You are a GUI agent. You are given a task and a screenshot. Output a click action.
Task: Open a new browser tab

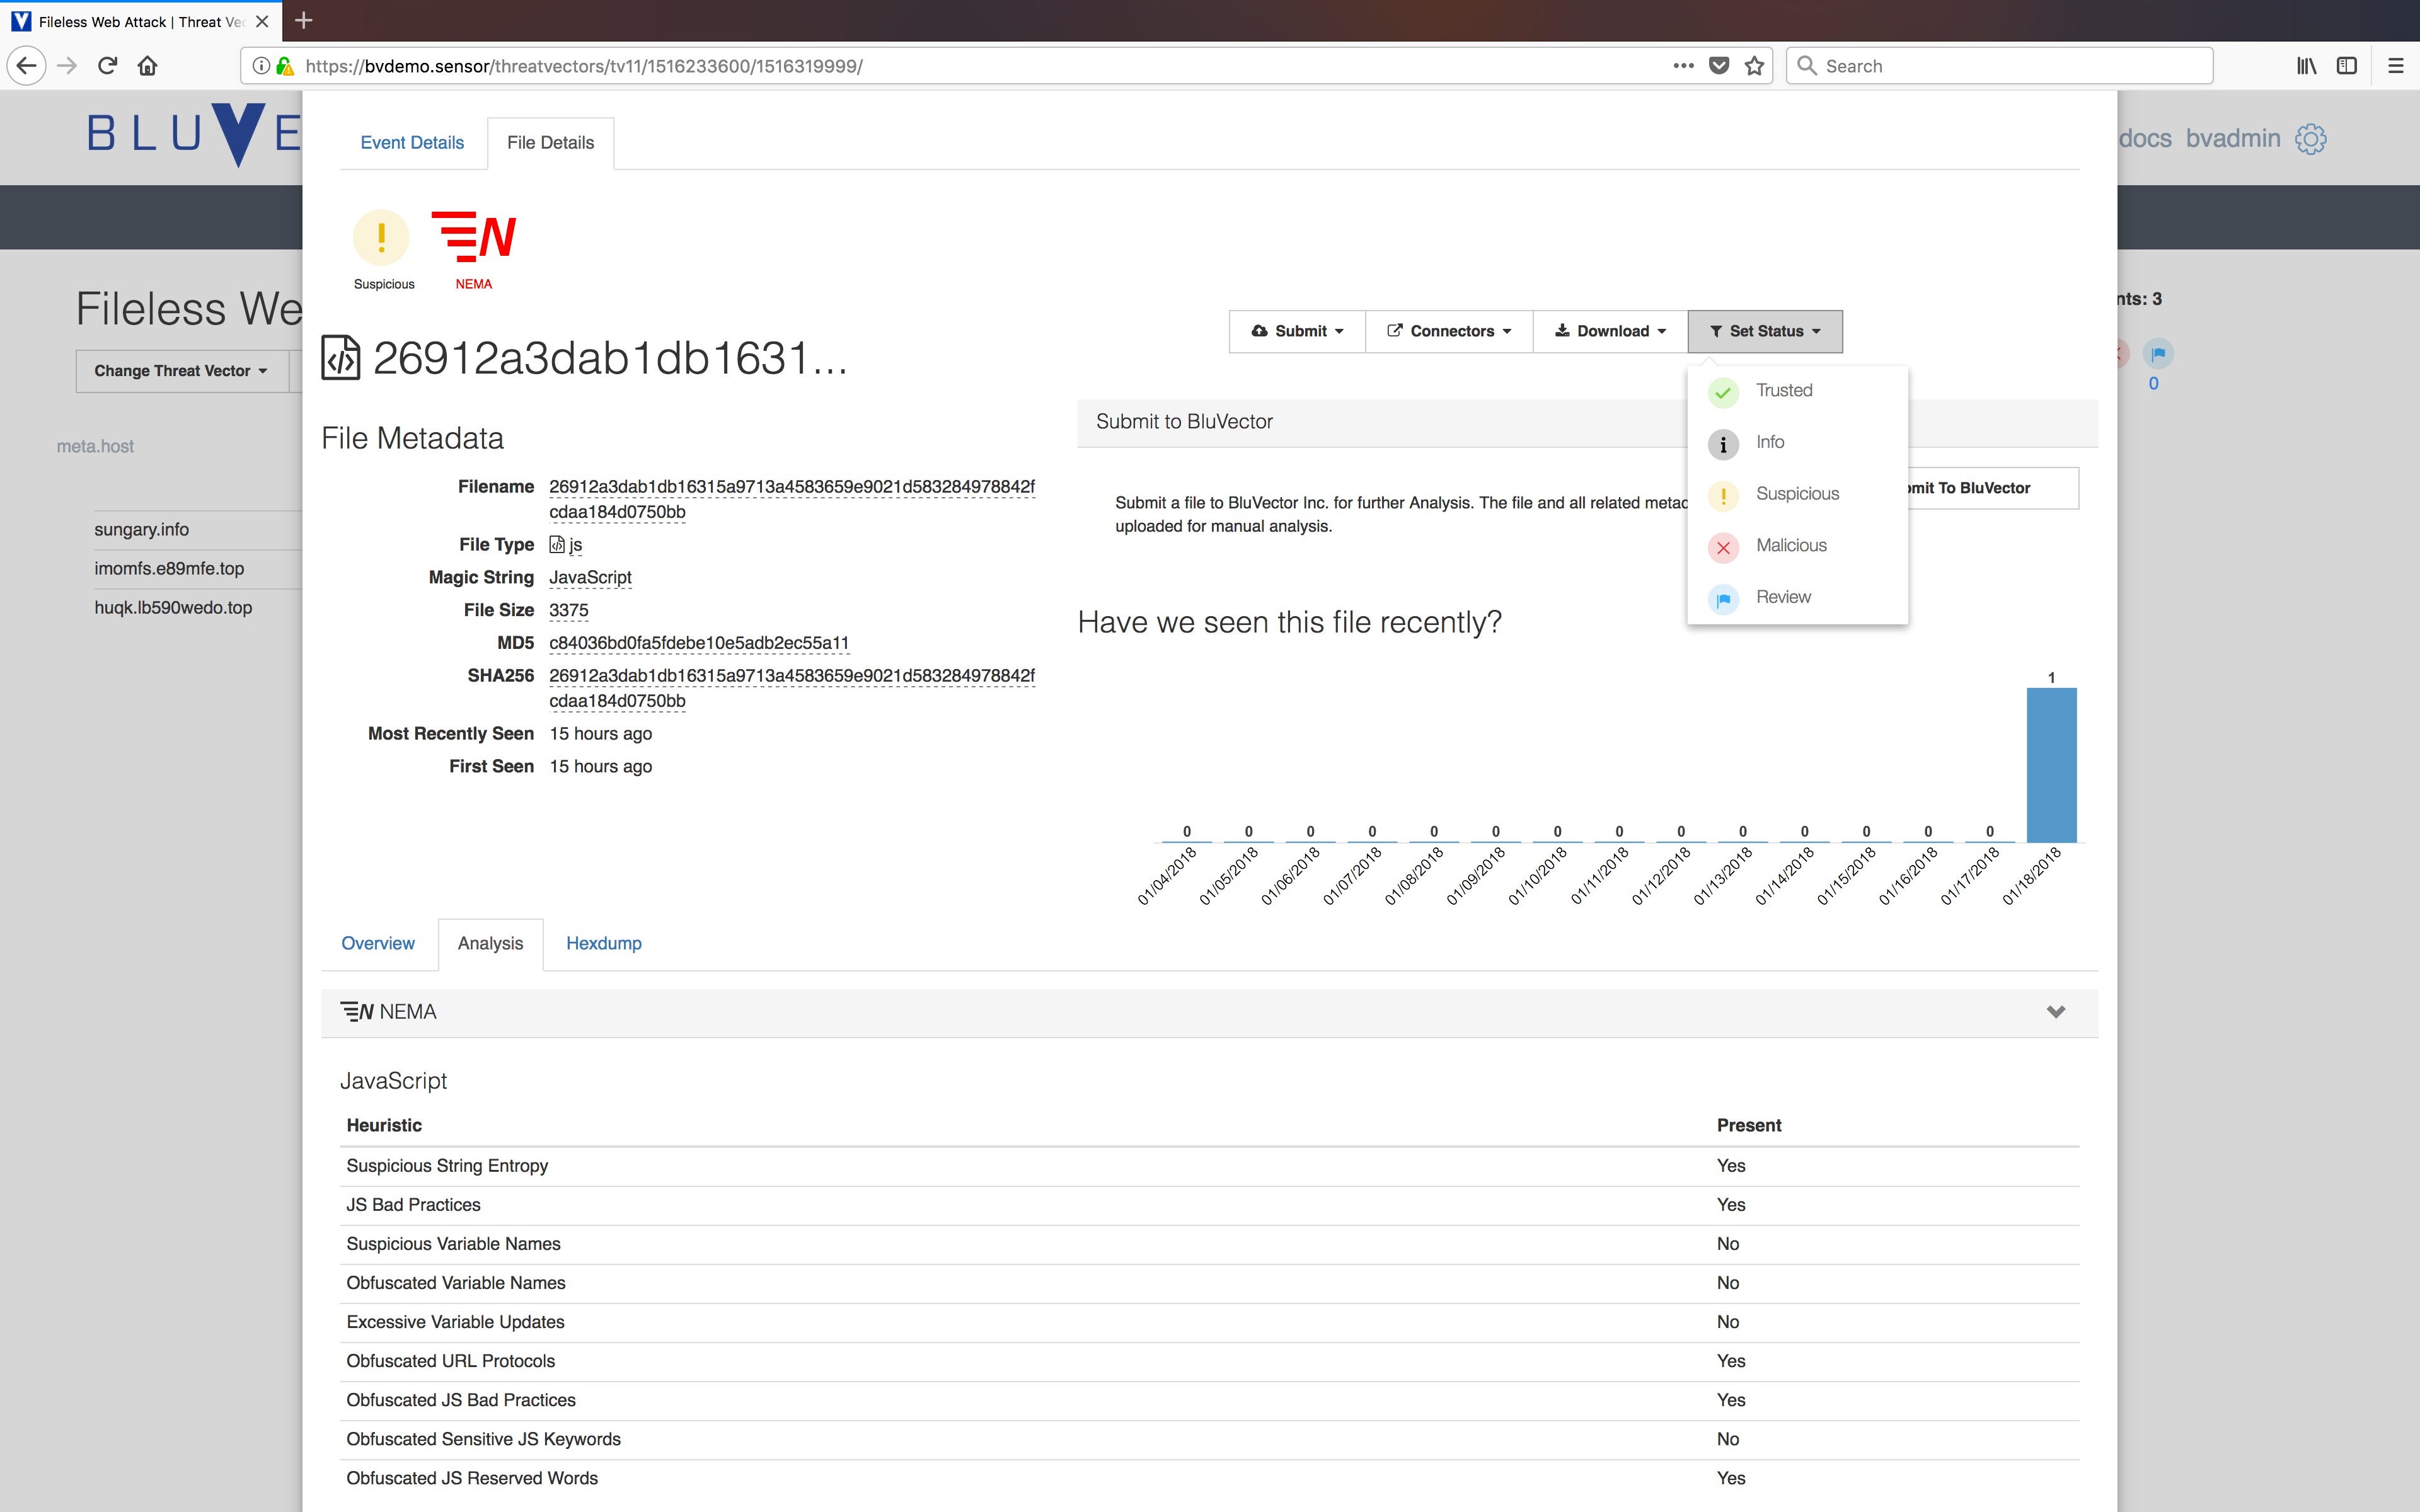[304, 20]
